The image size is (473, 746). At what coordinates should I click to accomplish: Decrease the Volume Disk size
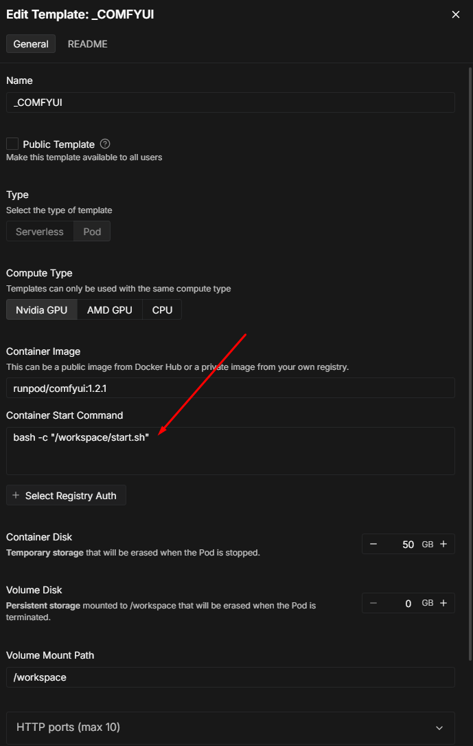373,603
